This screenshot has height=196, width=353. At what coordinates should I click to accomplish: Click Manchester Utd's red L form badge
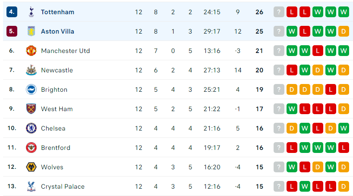click(318, 50)
